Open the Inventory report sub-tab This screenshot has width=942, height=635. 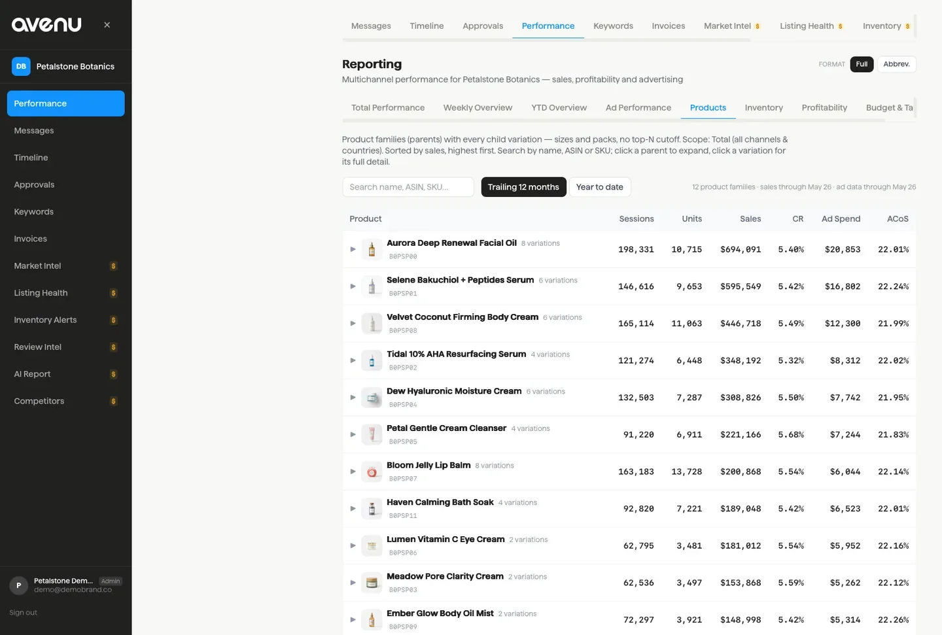(x=764, y=108)
